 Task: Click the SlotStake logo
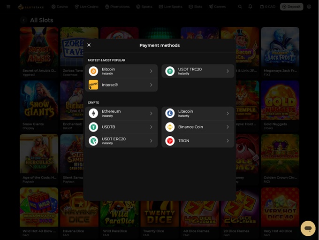tap(30, 7)
